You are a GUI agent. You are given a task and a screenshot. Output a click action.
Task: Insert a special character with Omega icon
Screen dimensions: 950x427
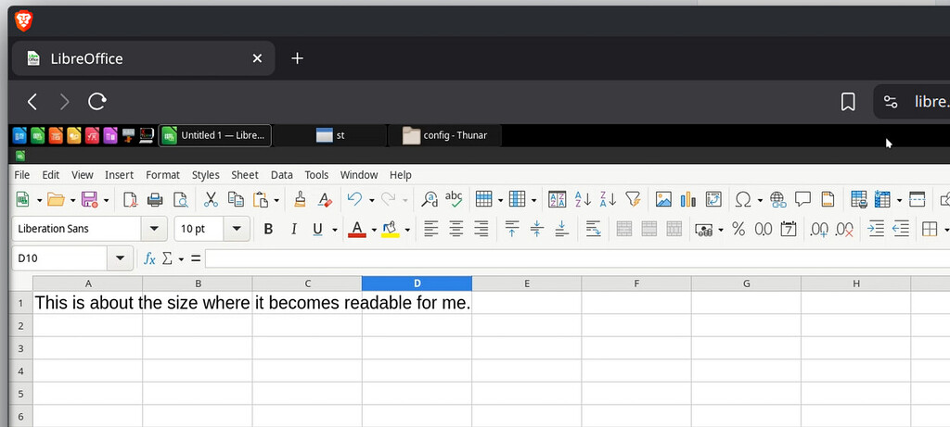click(x=742, y=199)
